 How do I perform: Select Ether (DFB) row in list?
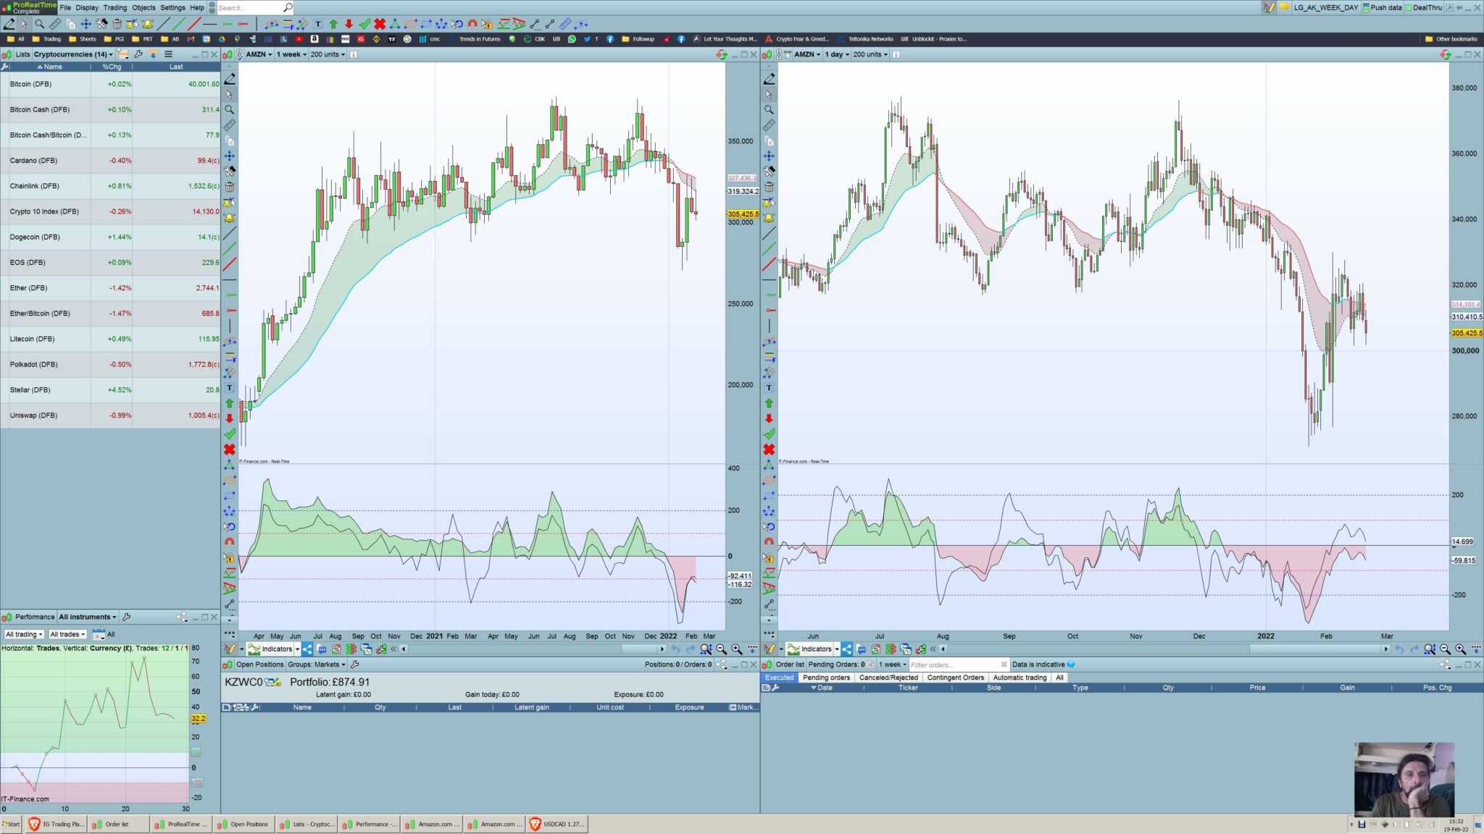point(29,288)
